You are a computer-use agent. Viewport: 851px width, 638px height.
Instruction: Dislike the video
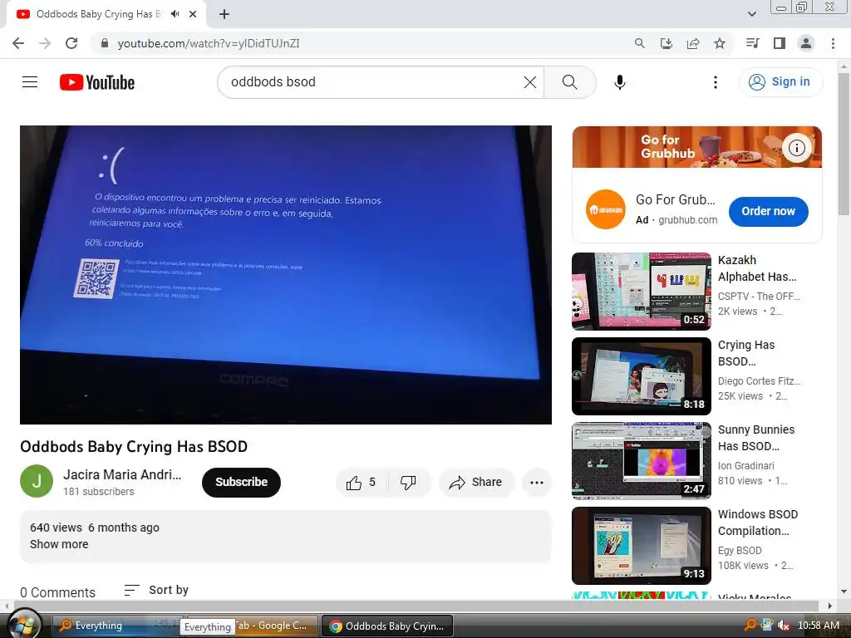tap(408, 482)
